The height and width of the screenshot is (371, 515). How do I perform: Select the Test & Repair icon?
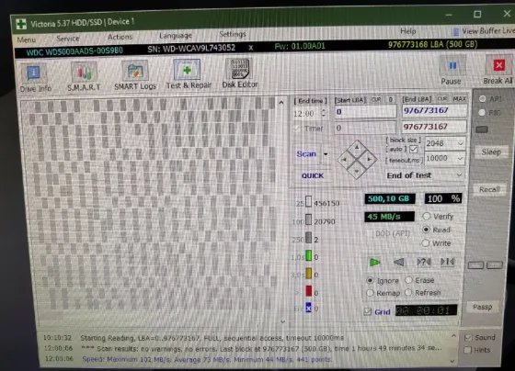coord(187,70)
